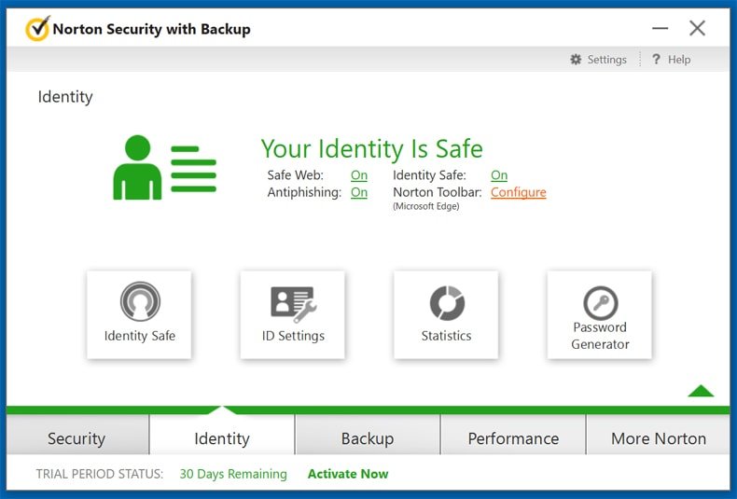Open the Identity Safe tile
The width and height of the screenshot is (737, 499).
coord(139,314)
